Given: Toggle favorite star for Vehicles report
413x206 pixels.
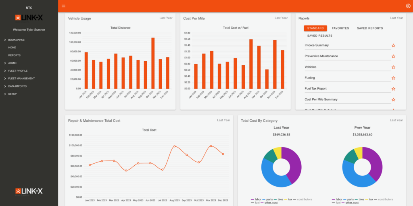Looking at the screenshot, I should point(393,67).
